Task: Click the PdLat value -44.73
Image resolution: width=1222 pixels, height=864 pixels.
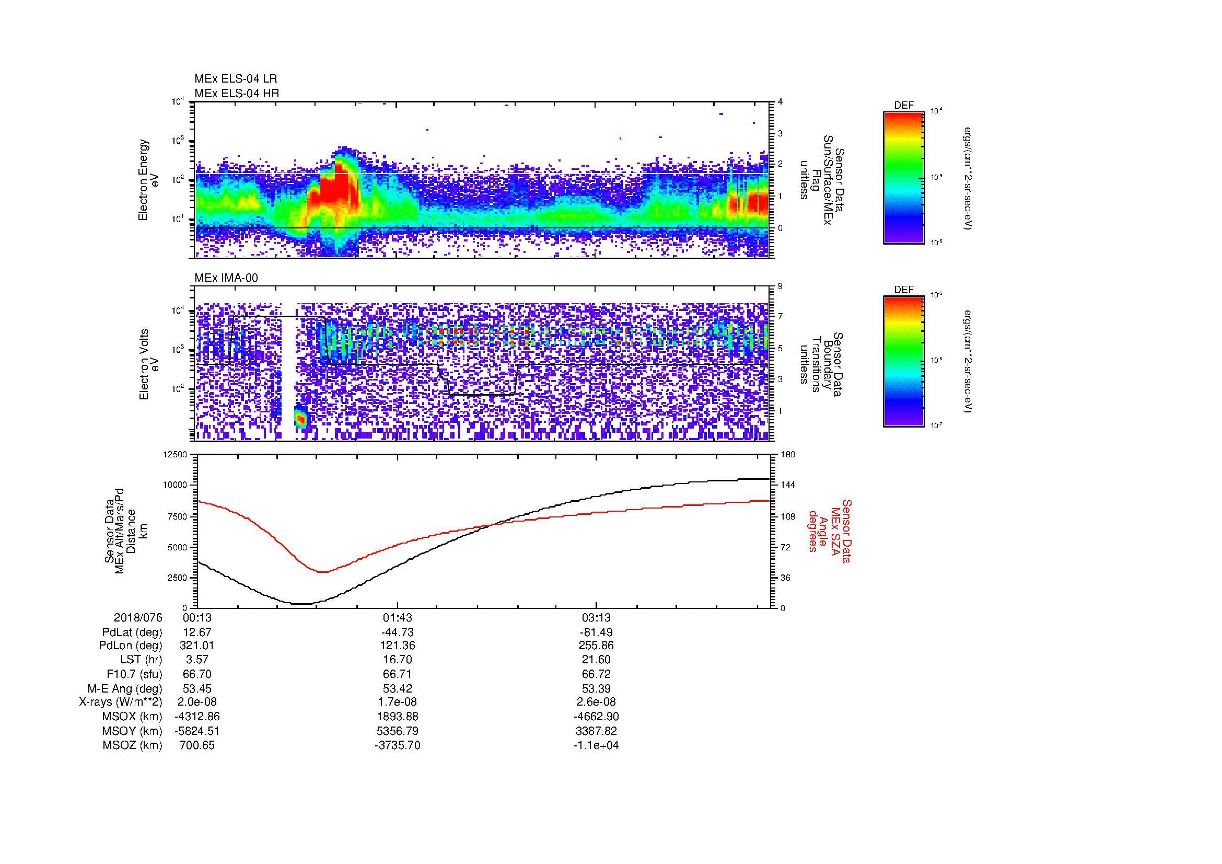Action: coord(397,632)
